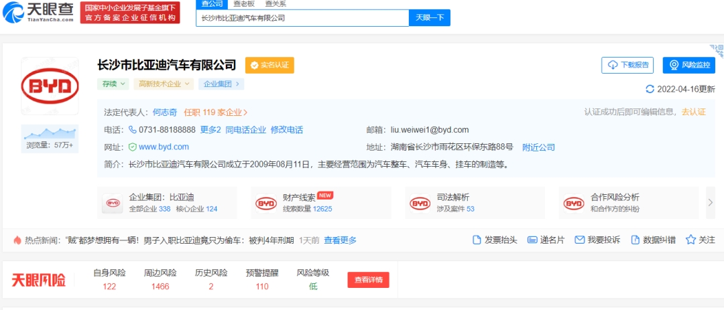Click 查看更多 news link

point(341,240)
